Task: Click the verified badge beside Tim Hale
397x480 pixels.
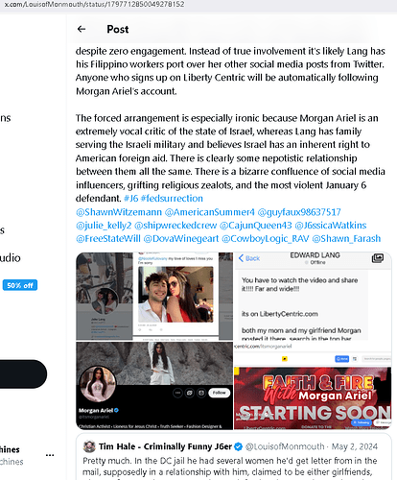Action: point(238,446)
